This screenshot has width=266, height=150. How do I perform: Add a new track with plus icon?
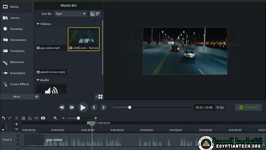coord(16,124)
